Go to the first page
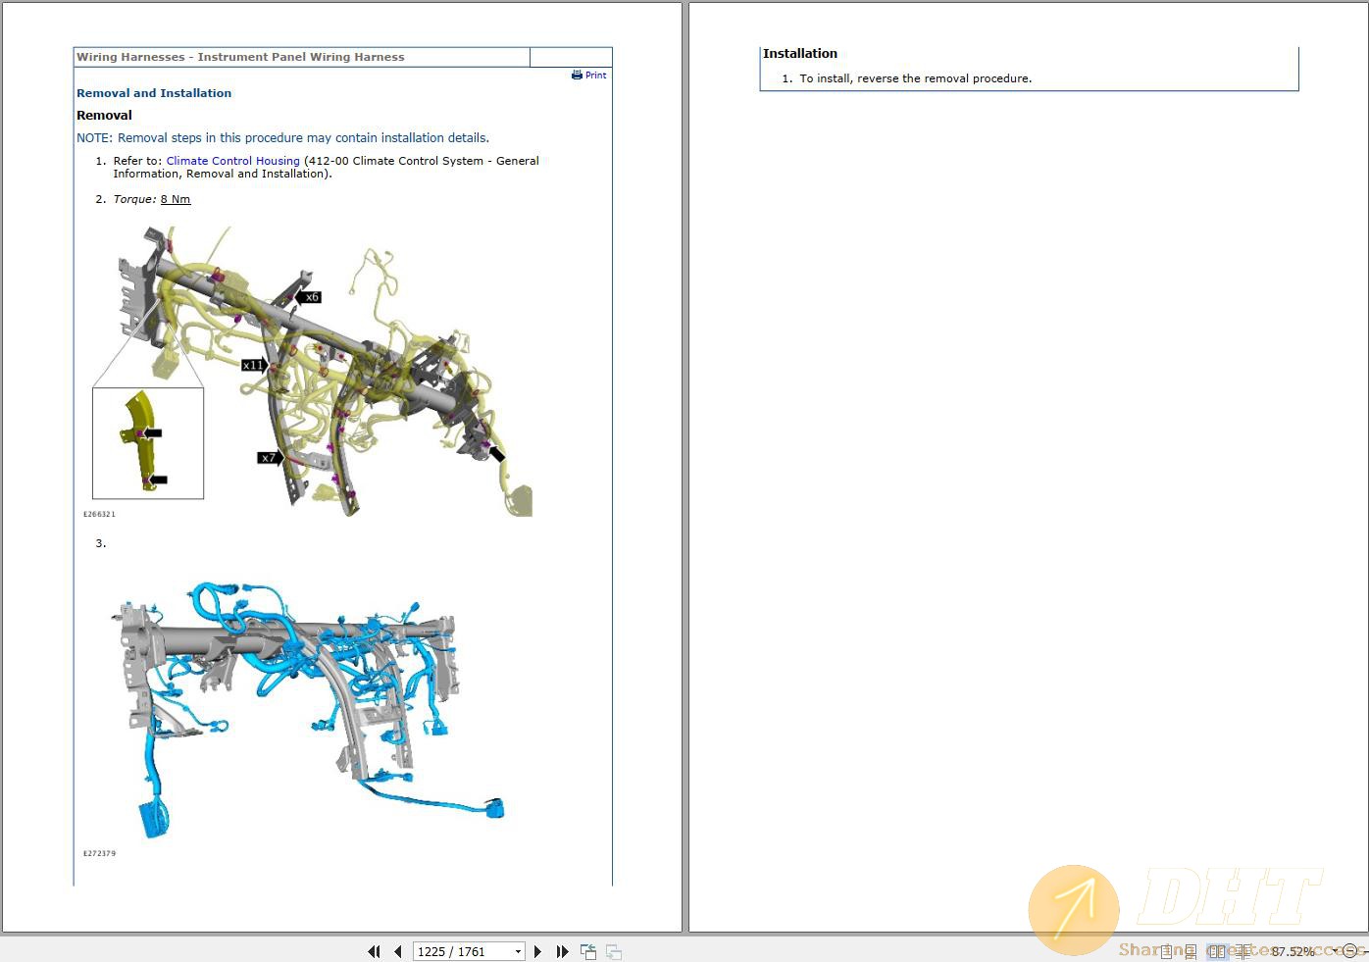 (x=374, y=951)
